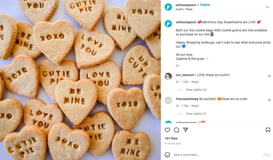Viewport: 273px width, 160px height.
Task: Open comments using the speech bubble icon
Action: click(176, 130)
